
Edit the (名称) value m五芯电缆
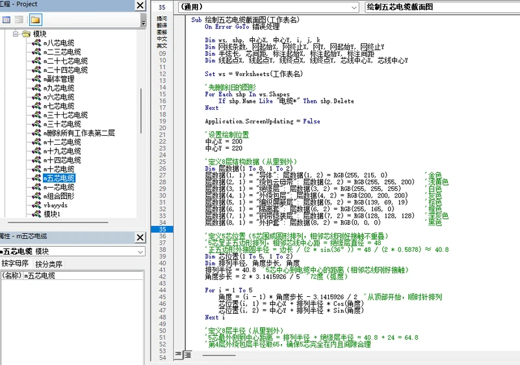(x=83, y=275)
